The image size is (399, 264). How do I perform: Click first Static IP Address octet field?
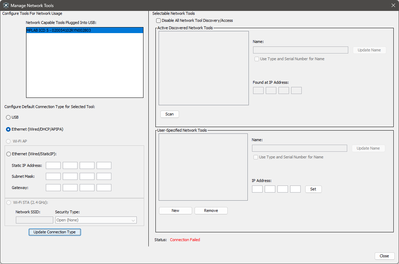tap(53, 165)
